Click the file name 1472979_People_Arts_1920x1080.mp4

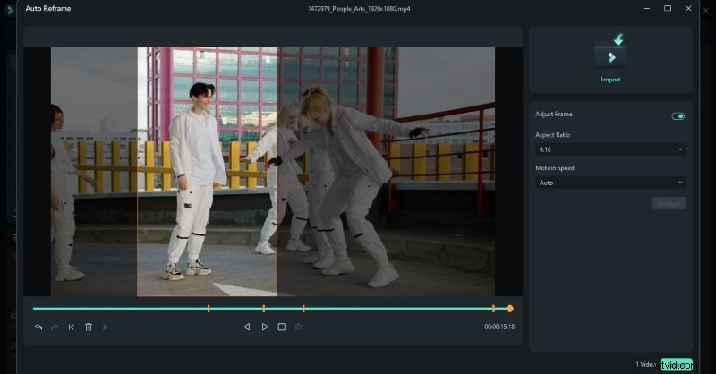click(359, 9)
